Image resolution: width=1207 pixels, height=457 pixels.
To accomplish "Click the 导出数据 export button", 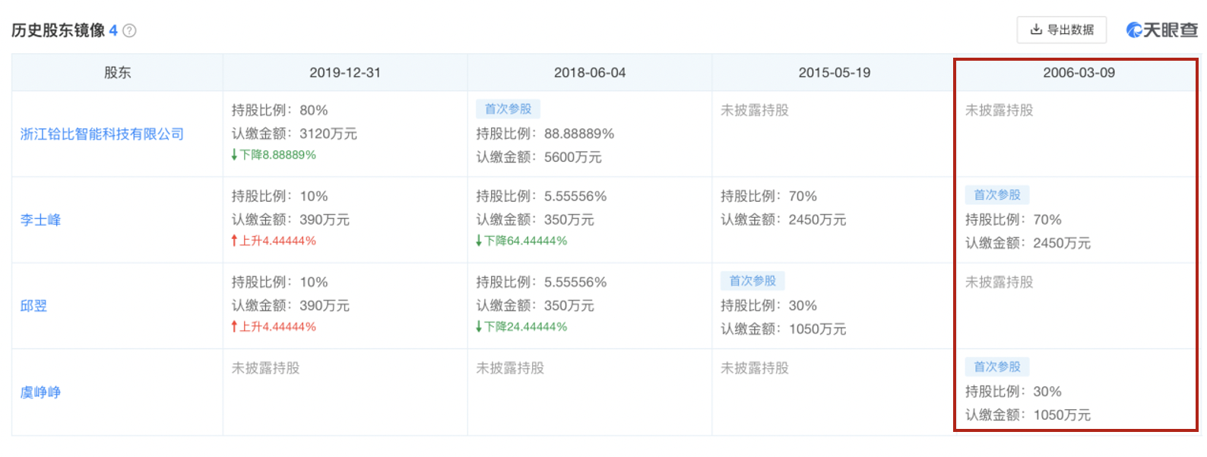I will [1061, 30].
